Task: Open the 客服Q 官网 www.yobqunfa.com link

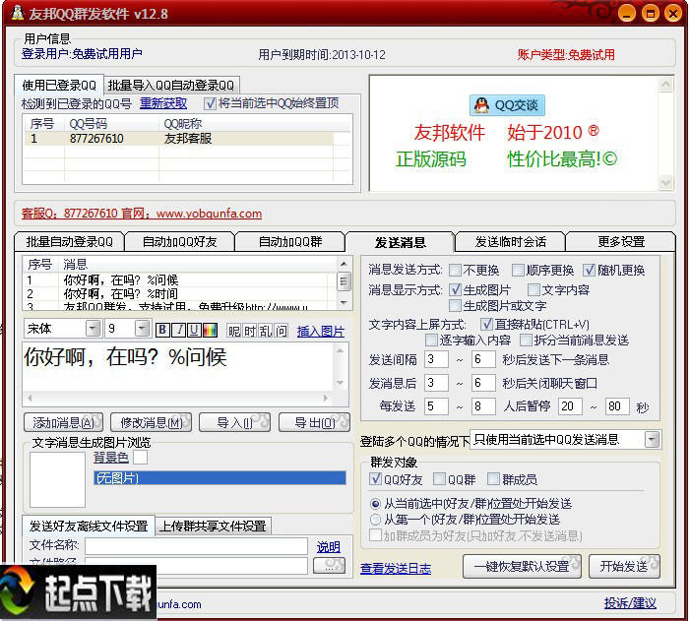Action: (142, 214)
